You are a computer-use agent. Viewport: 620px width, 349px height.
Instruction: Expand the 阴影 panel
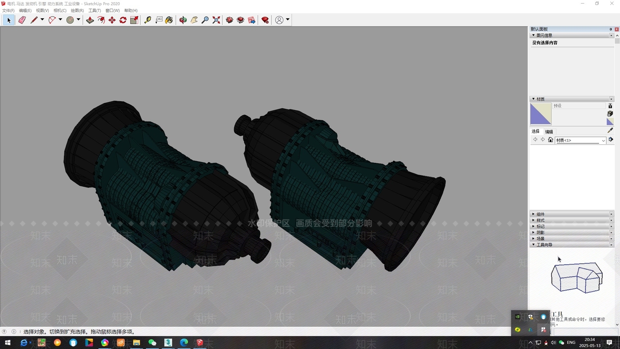[534, 233]
